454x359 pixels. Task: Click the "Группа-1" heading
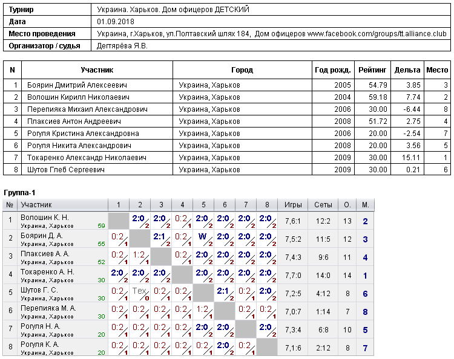pos(19,193)
